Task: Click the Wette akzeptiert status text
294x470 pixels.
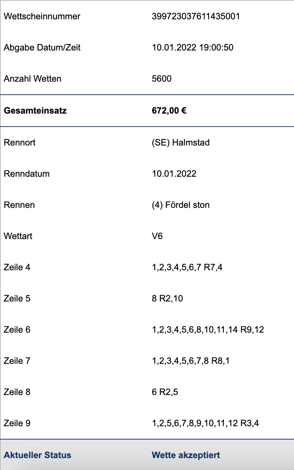Action: point(186,455)
